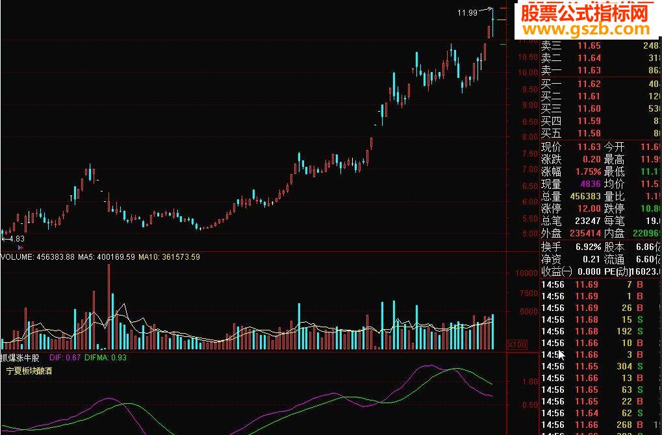Click the 10000 volume axis label
The height and width of the screenshot is (435, 662).
point(526,273)
